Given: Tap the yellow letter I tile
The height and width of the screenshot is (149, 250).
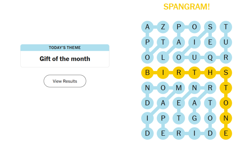Looking at the screenshot, I should [163, 73].
